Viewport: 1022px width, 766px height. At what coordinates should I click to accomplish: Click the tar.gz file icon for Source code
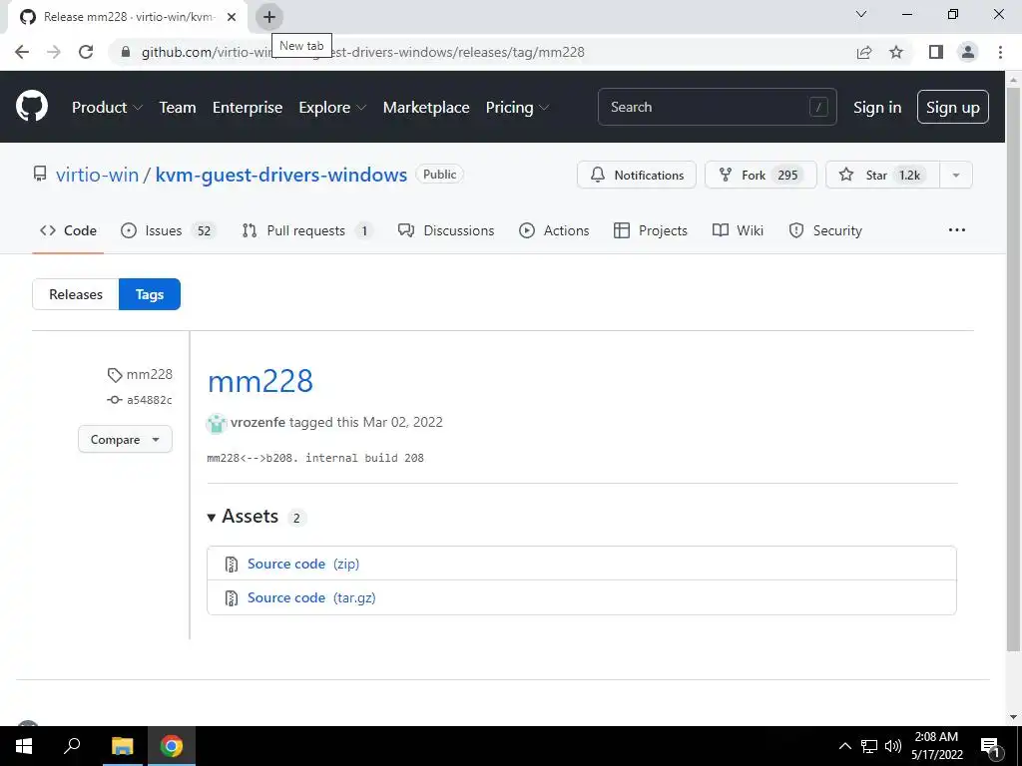[231, 598]
